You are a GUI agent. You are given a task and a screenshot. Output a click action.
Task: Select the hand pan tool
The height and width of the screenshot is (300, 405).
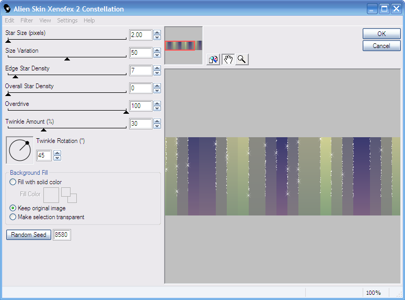pos(228,59)
